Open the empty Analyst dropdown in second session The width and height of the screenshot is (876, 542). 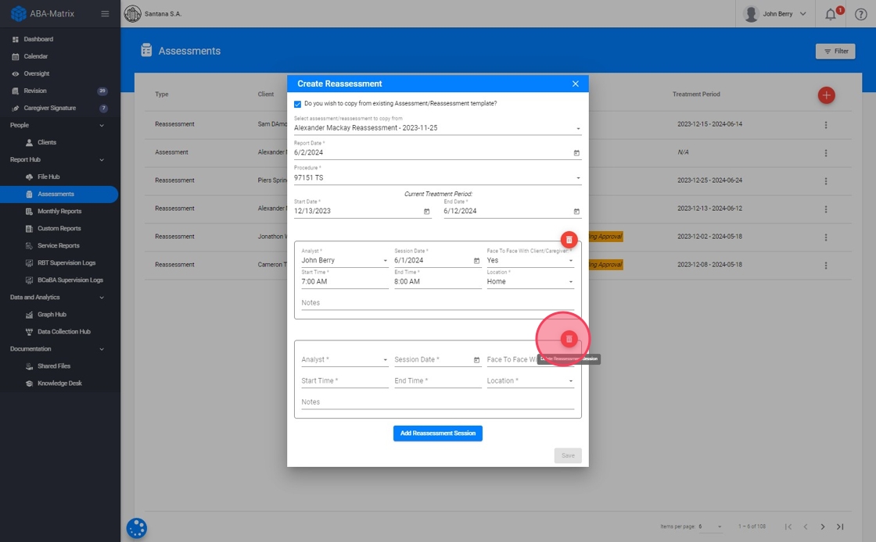(345, 360)
